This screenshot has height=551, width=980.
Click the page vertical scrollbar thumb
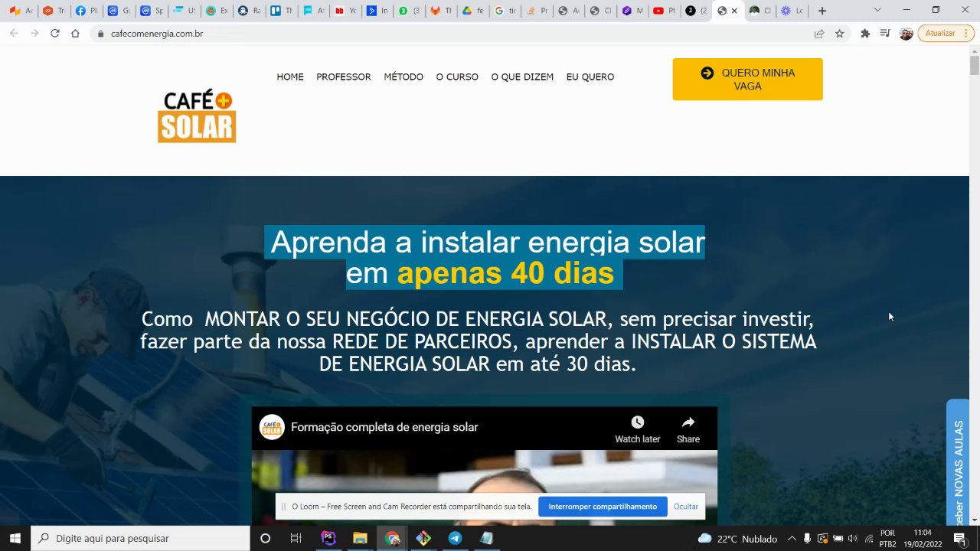pyautogui.click(x=974, y=65)
